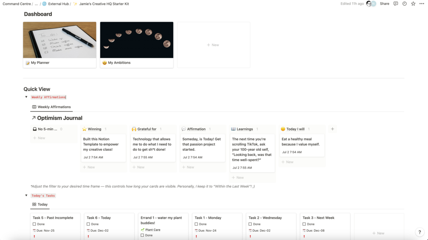Expand hidden breadcrumb ellipsis
This screenshot has width=428, height=240.
point(36,4)
